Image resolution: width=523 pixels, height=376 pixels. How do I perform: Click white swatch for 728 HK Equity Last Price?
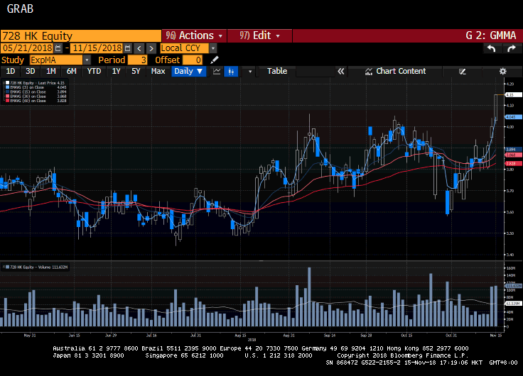(7, 83)
